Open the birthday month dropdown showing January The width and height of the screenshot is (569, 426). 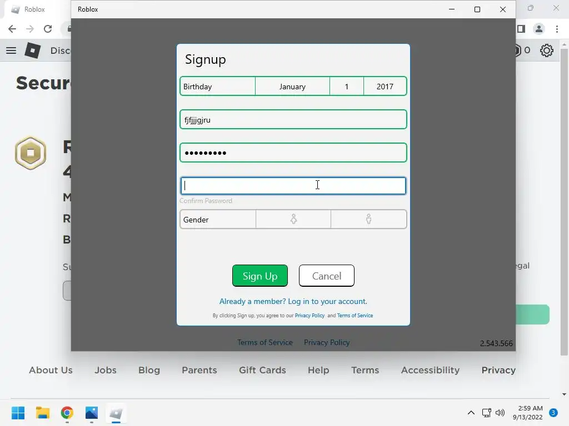292,87
